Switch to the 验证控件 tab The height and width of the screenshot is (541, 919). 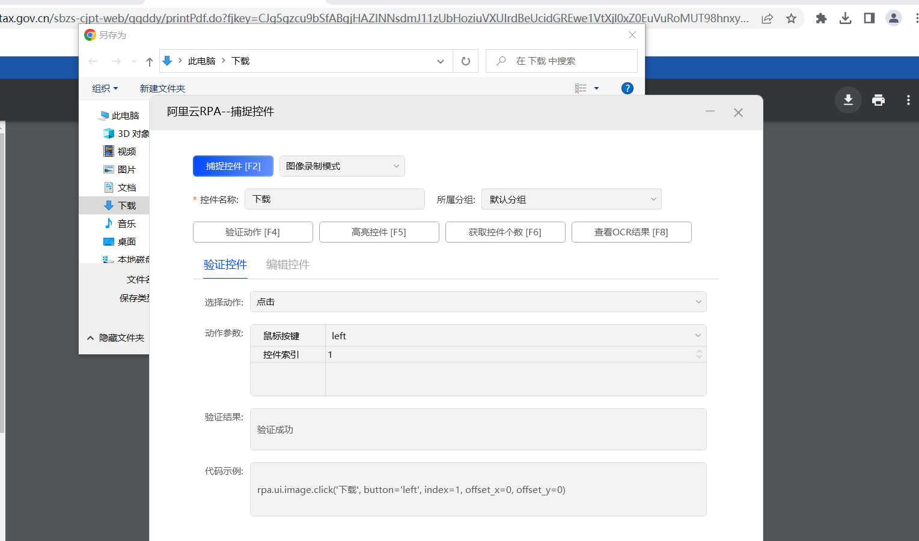click(x=225, y=265)
